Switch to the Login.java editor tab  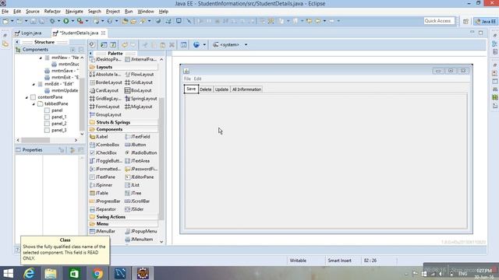tap(28, 33)
